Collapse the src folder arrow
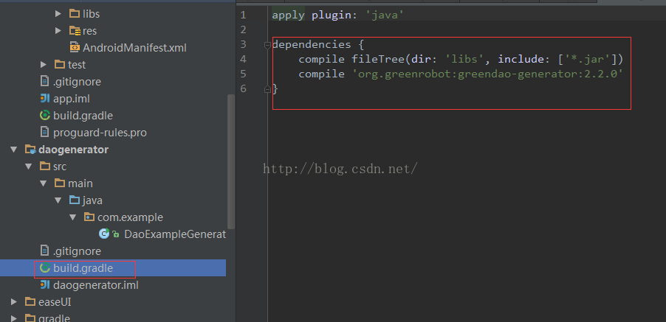 (x=29, y=167)
